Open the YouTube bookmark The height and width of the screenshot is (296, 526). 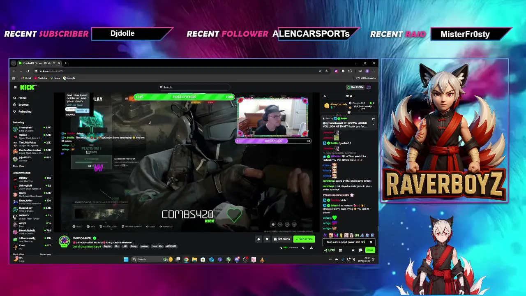(x=41, y=78)
